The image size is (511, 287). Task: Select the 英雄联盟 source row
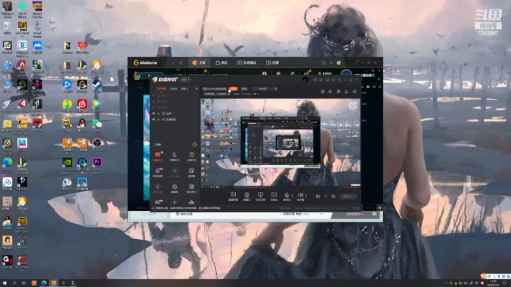(x=175, y=119)
